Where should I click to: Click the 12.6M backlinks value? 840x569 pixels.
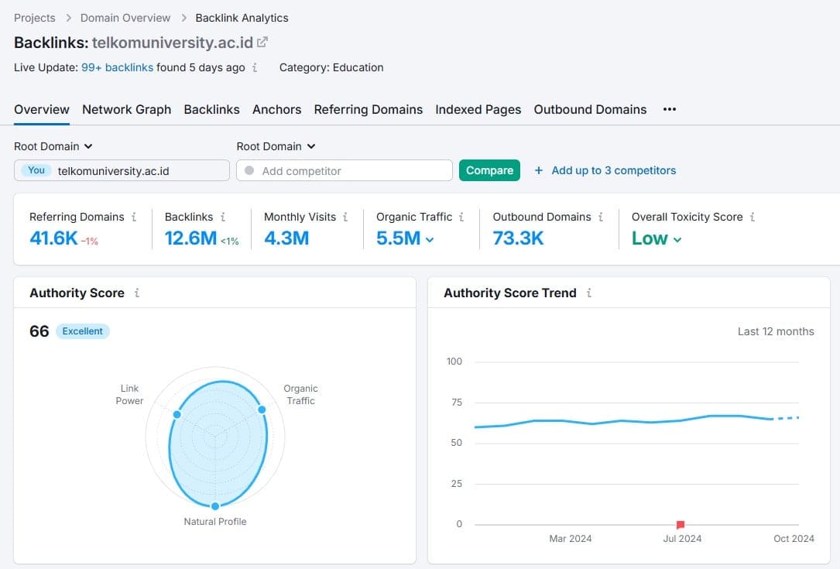190,238
